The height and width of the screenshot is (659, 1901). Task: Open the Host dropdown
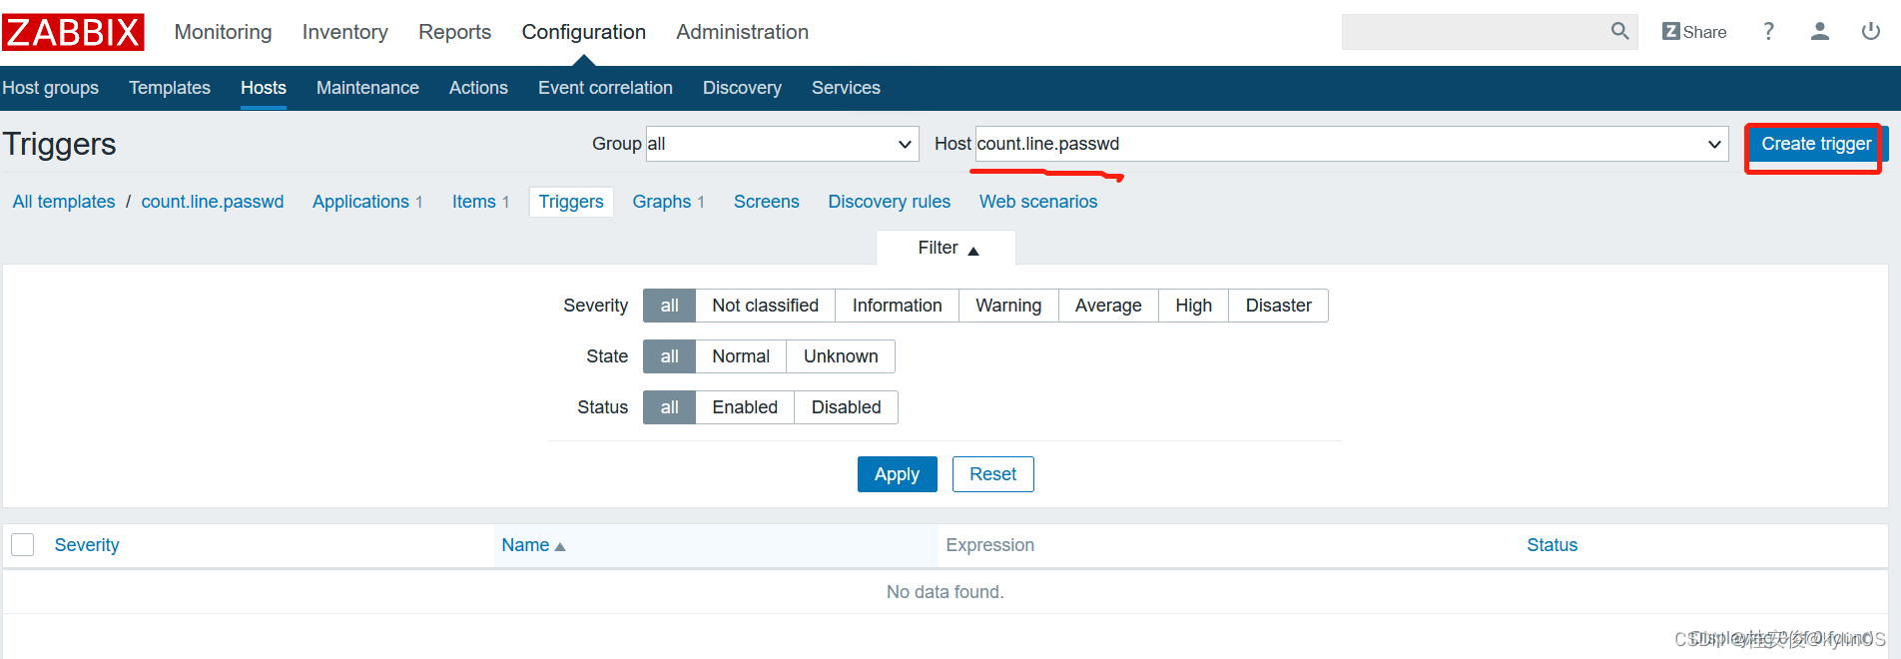[x=1351, y=144]
